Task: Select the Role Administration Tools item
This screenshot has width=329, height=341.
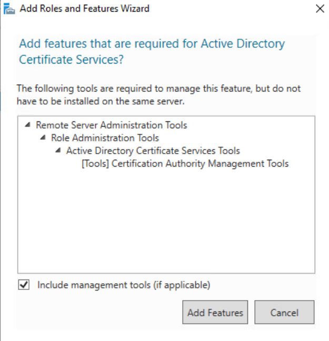Action: [105, 138]
